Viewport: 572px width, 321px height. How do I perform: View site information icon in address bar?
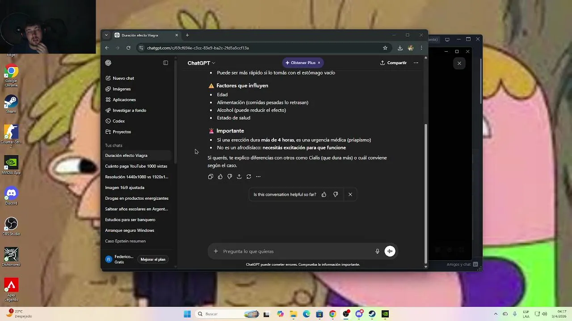tap(142, 48)
